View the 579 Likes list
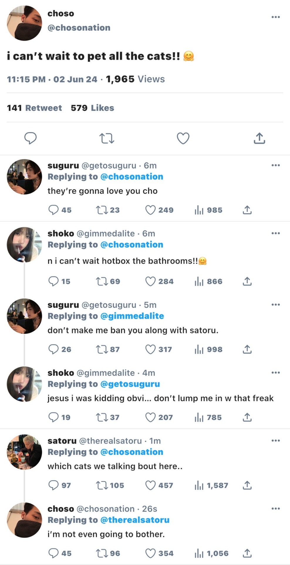 [x=92, y=108]
